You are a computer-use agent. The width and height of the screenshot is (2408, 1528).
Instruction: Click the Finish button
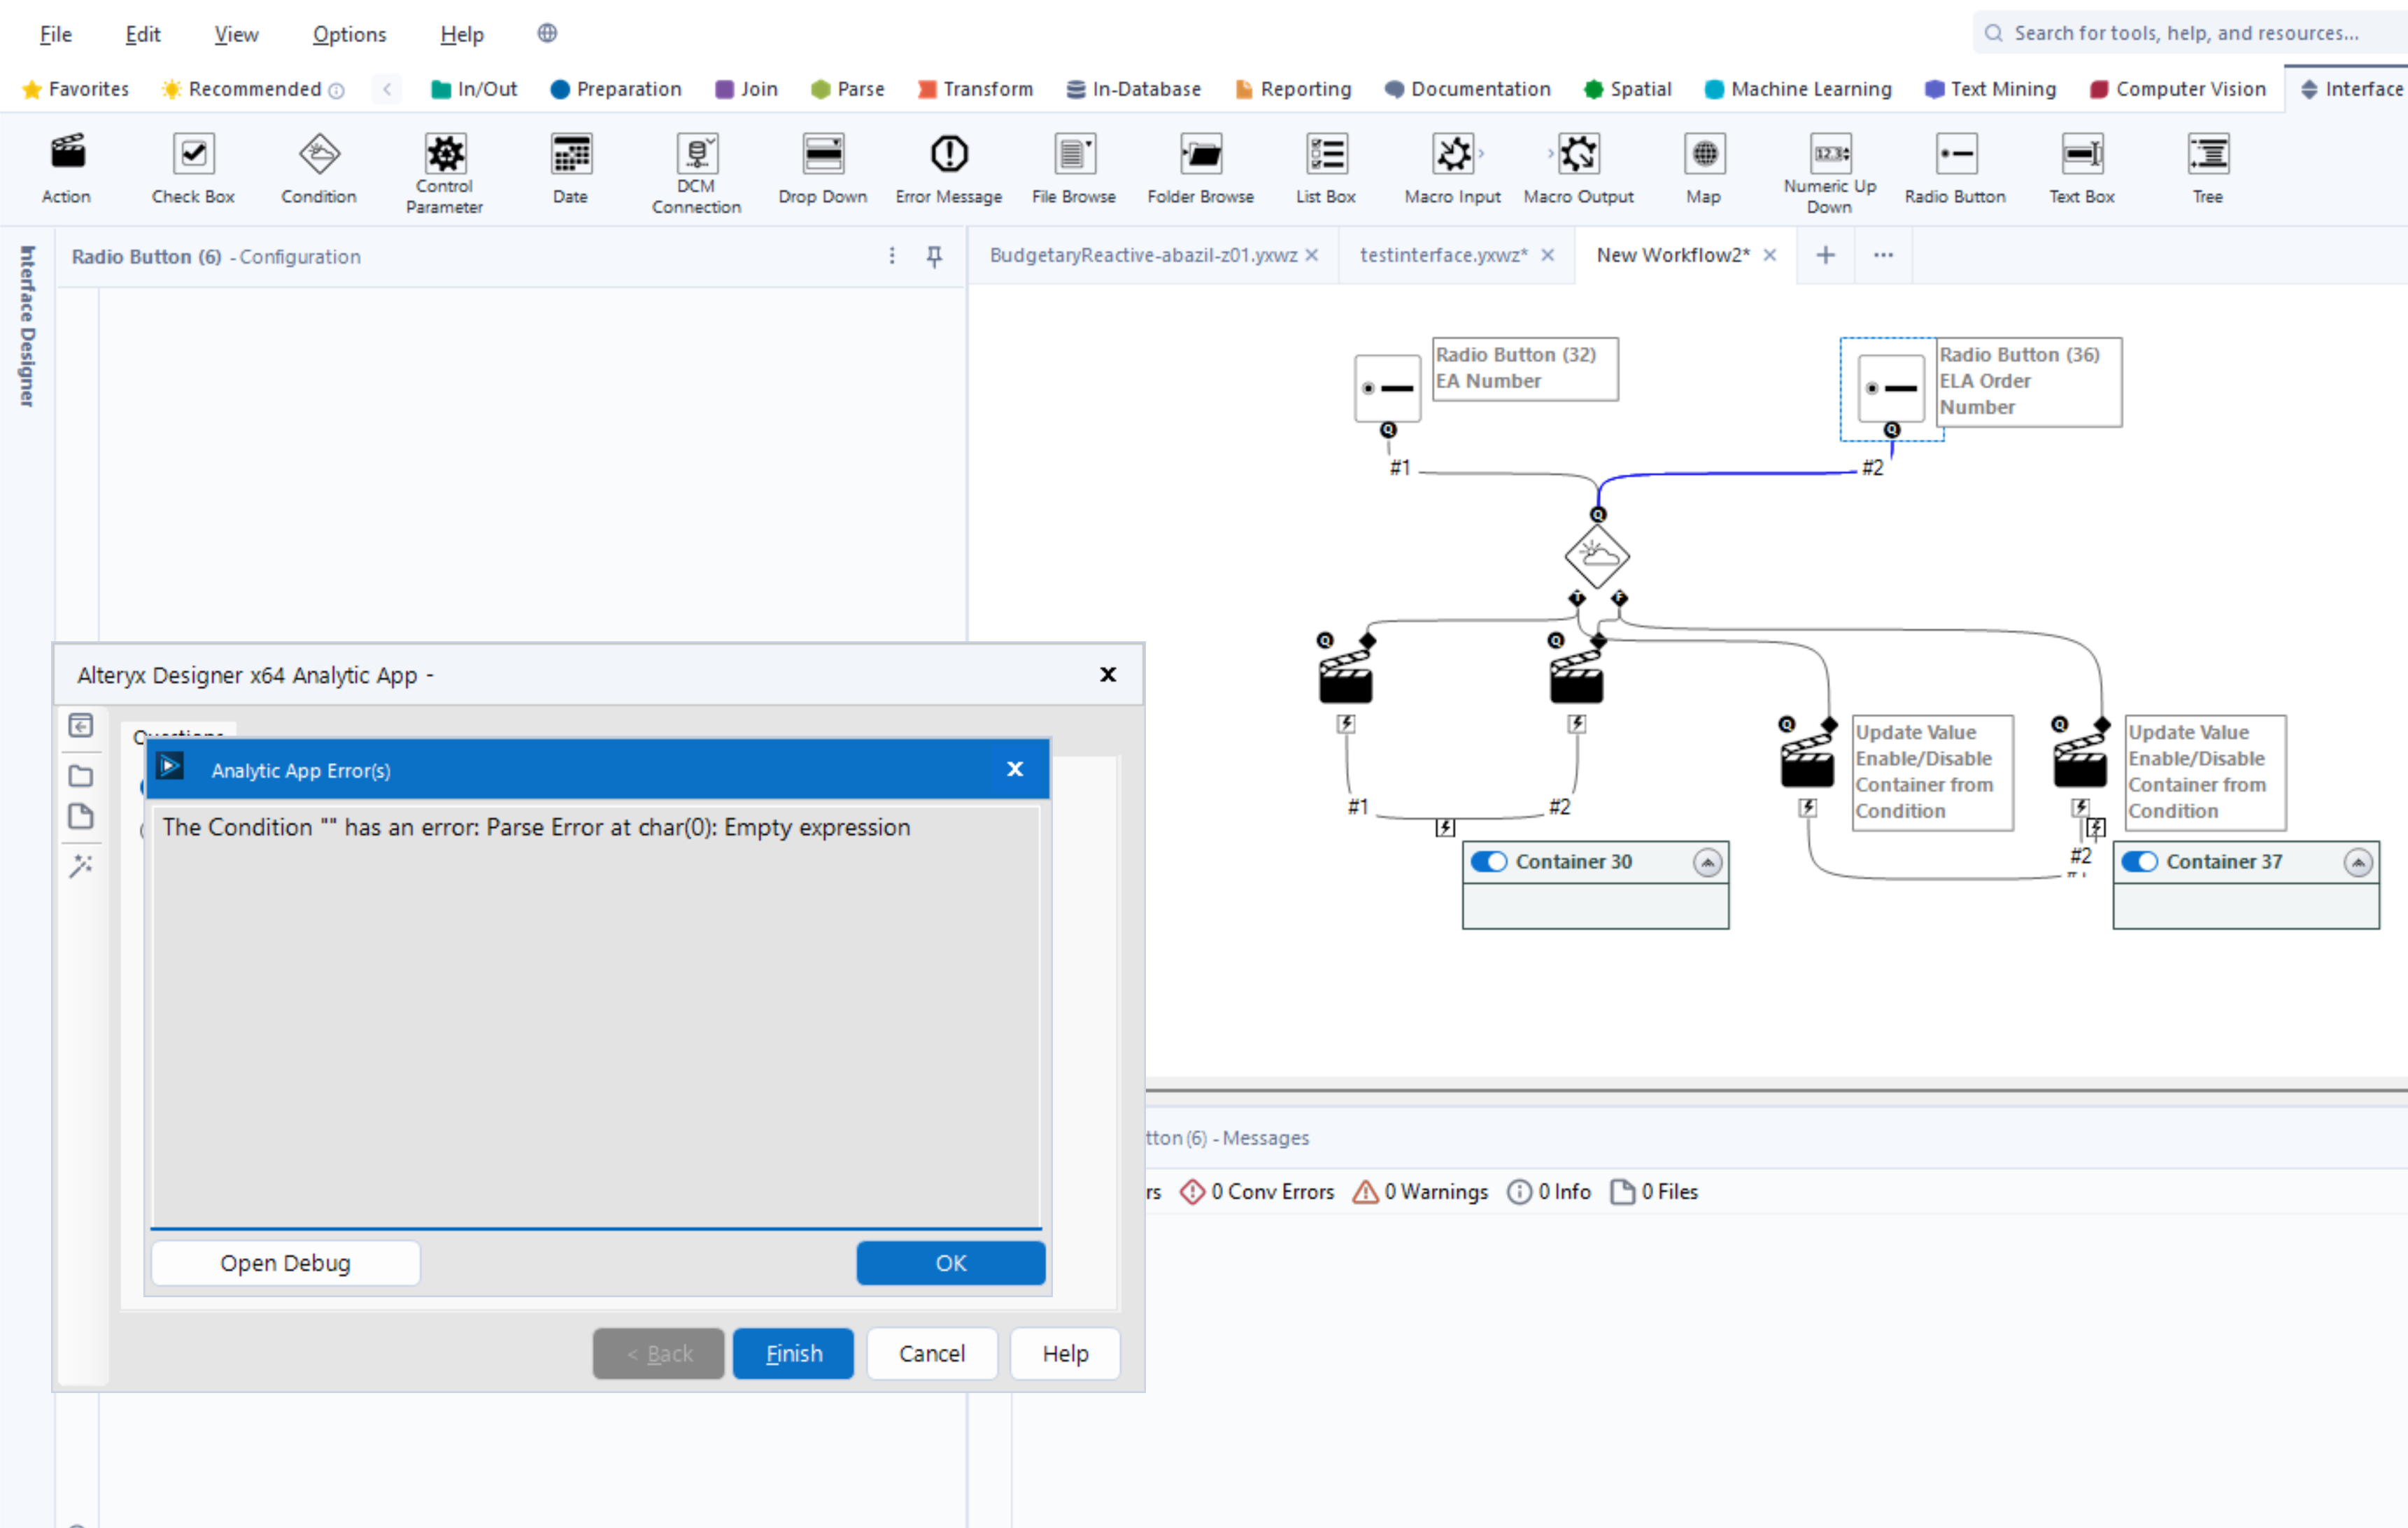tap(792, 1353)
